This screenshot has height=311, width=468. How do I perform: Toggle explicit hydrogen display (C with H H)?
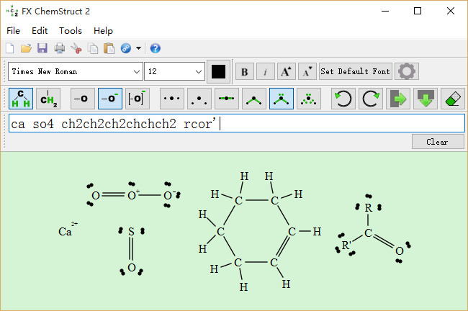click(x=22, y=98)
